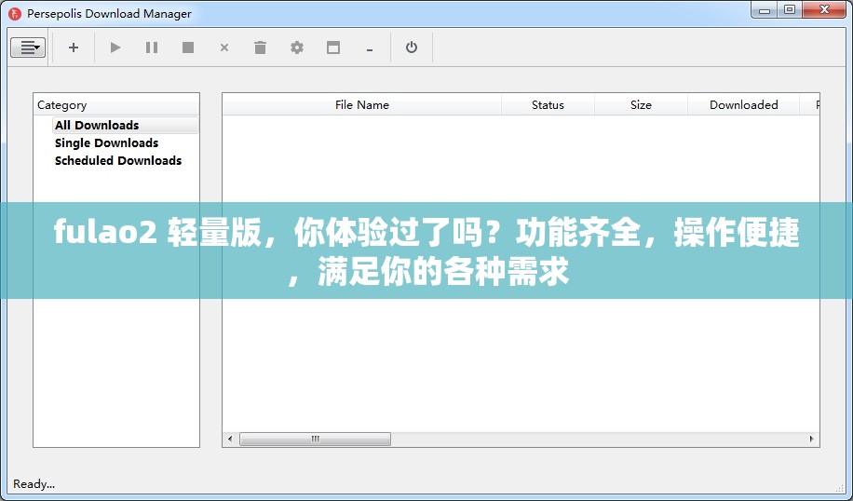853x501 pixels.
Task: Click the horizontal scrollbar thumb
Action: pyautogui.click(x=315, y=439)
